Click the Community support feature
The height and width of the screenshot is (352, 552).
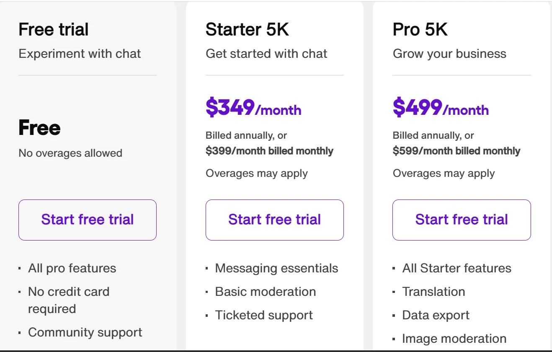pyautogui.click(x=85, y=332)
